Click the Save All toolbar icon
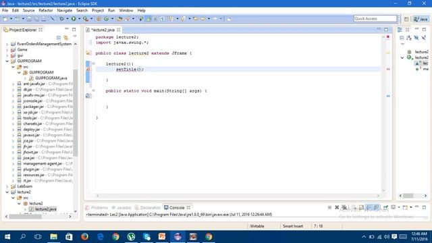Screen dimensions: 432x243 (36, 19)
